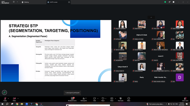
Task: Open Host tools
Action: (x=121, y=99)
